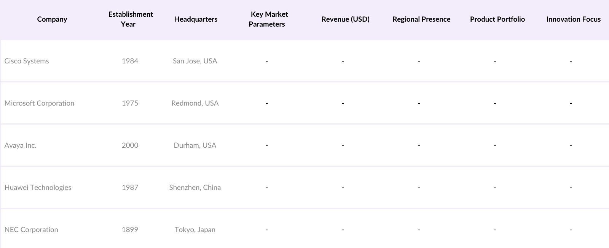Select the Avaya Inc. company cell
The image size is (609, 248).
(21, 145)
